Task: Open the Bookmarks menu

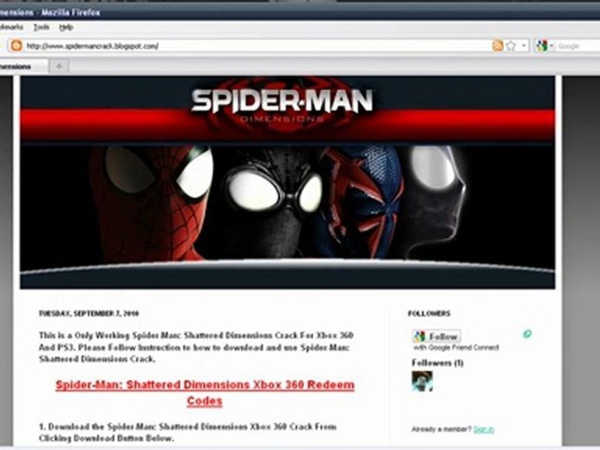Action: (x=12, y=27)
